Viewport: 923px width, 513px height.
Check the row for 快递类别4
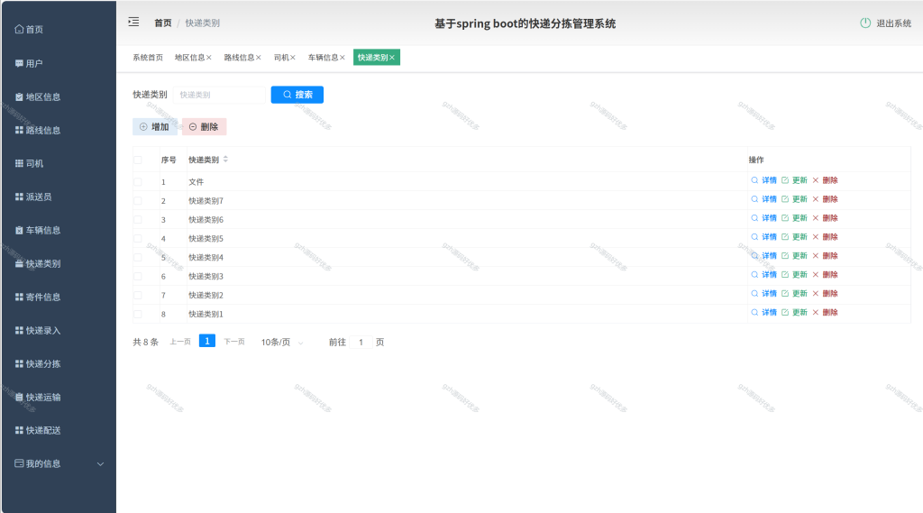point(138,257)
